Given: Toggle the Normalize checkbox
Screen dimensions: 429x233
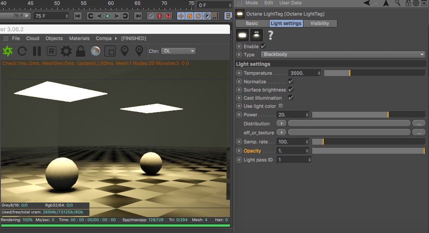Looking at the screenshot, I should coord(291,82).
